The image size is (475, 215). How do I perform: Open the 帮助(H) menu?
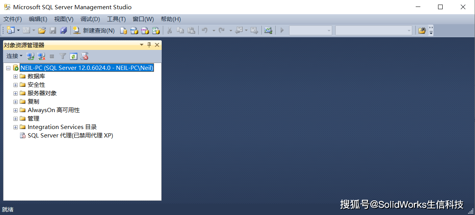pyautogui.click(x=171, y=19)
